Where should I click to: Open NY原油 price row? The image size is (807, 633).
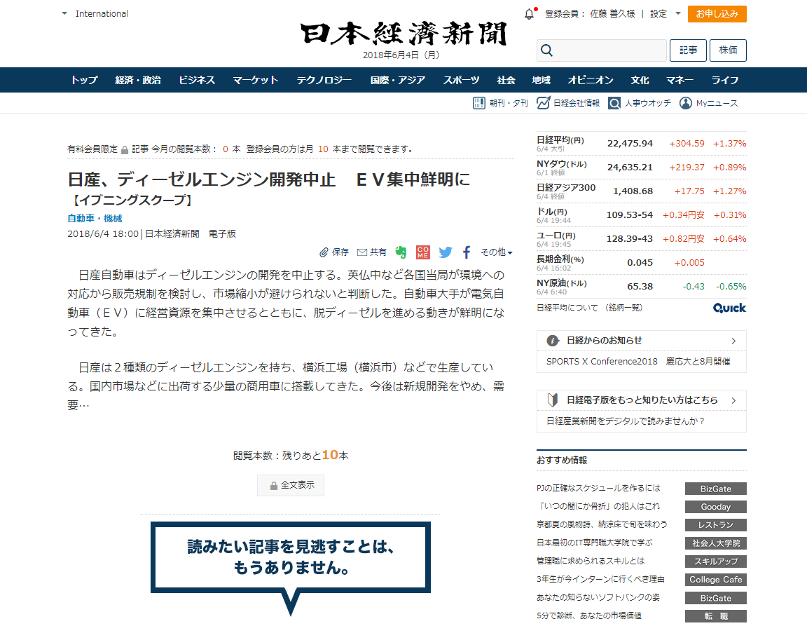coord(641,286)
